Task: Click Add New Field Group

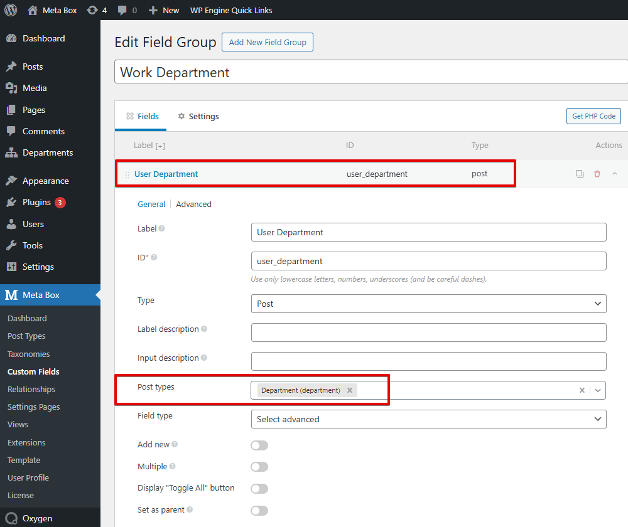Action: [x=267, y=42]
